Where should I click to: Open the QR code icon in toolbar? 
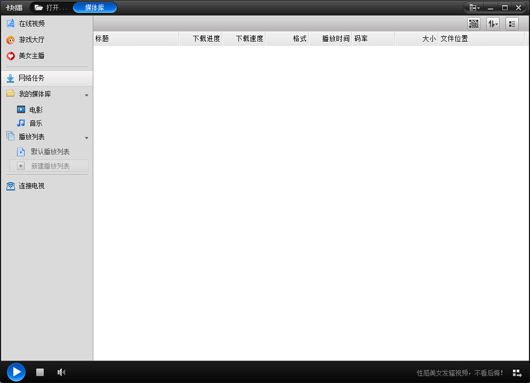473,24
